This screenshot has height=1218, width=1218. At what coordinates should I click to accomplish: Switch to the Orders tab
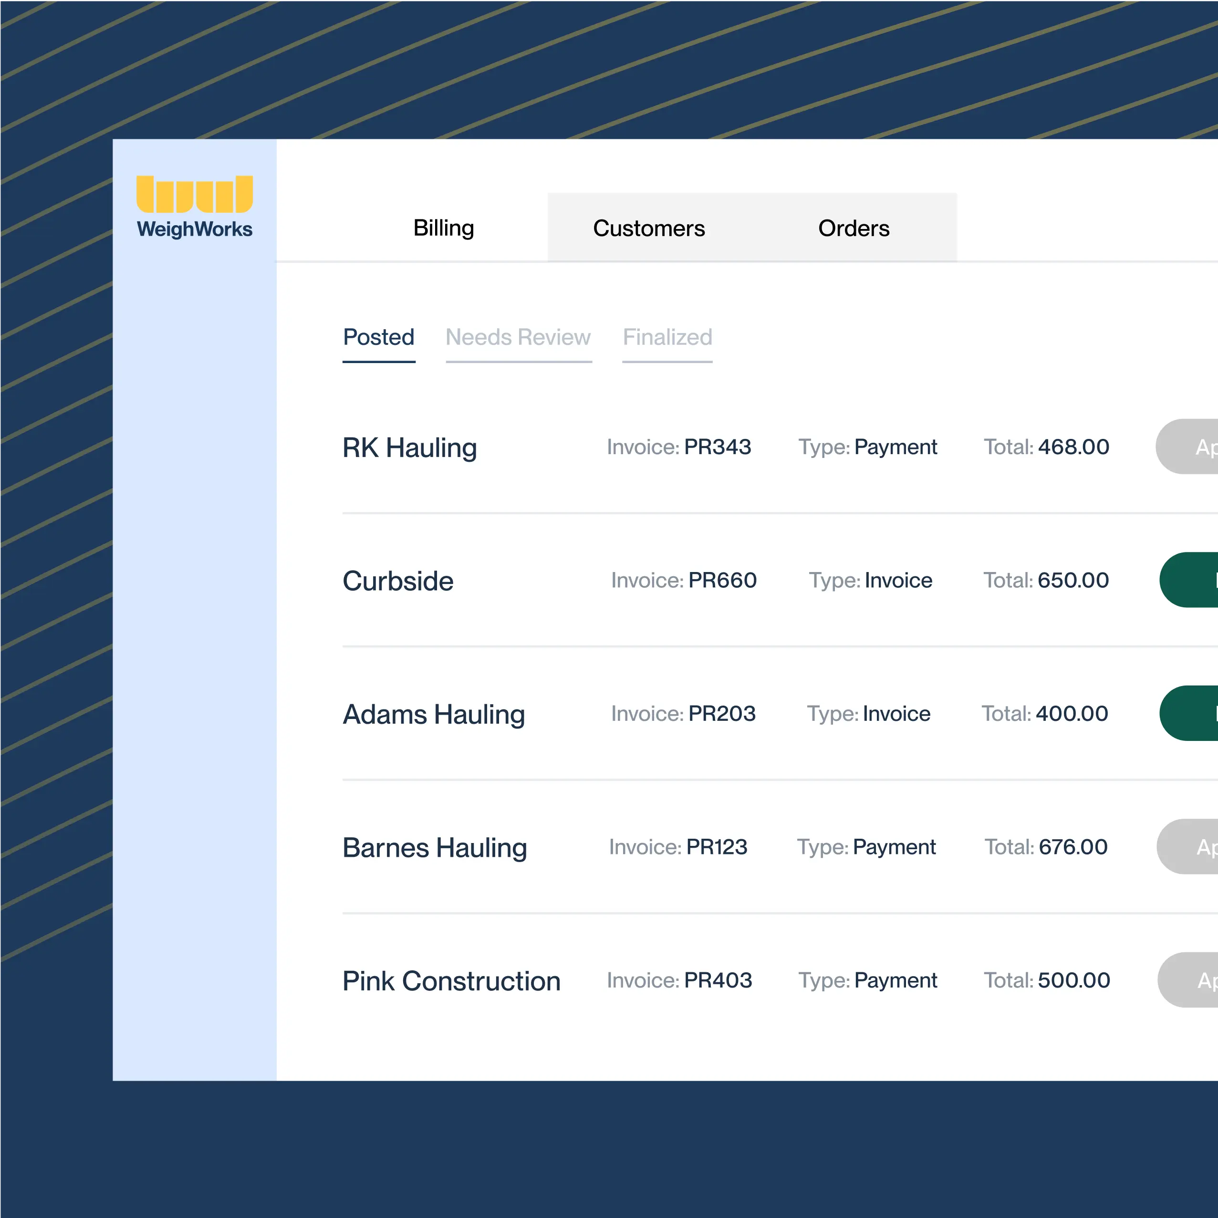(853, 228)
